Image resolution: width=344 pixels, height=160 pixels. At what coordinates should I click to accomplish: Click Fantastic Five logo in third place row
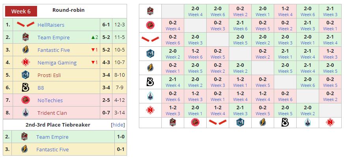(x=25, y=50)
